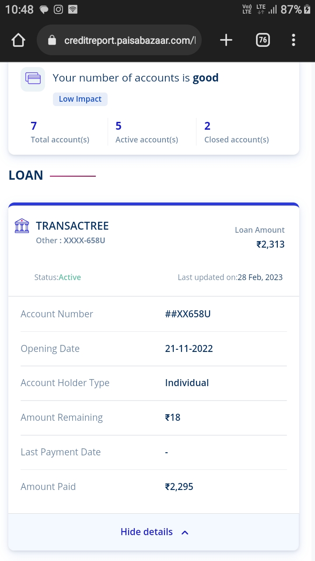Tap the credit card accounts icon
This screenshot has width=315, height=561.
[x=33, y=79]
